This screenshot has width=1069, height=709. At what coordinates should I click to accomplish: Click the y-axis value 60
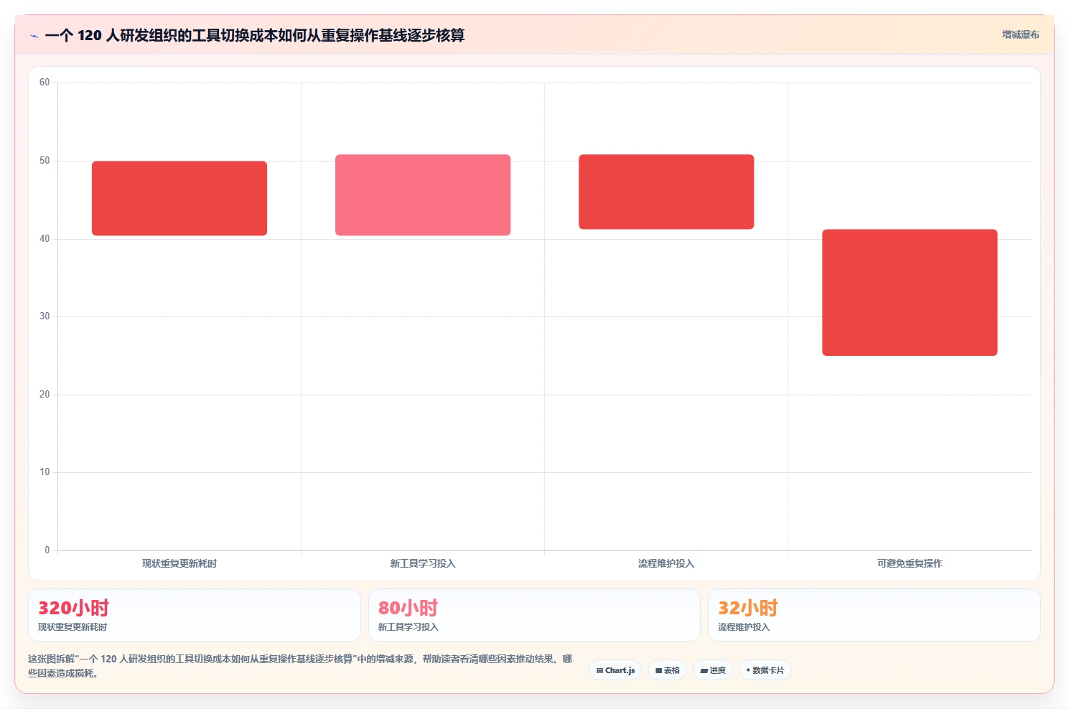click(x=45, y=83)
